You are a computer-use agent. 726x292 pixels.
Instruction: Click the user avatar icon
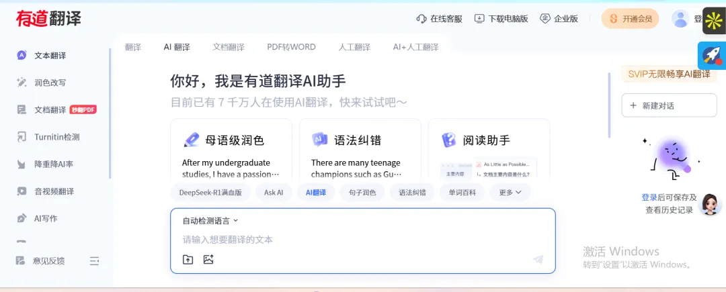click(680, 19)
